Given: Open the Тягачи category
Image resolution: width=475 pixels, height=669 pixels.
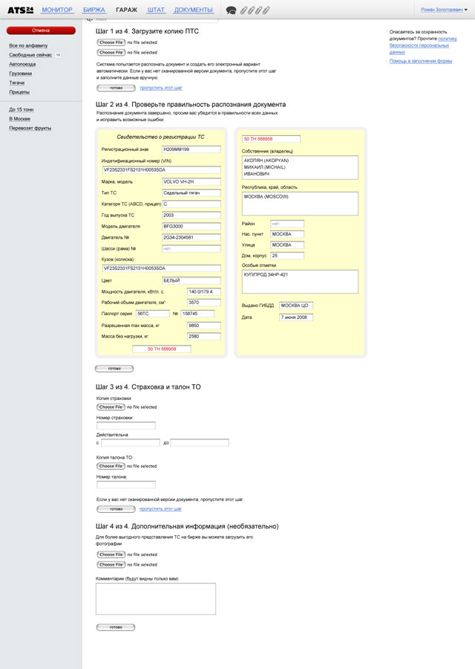Looking at the screenshot, I should tap(17, 83).
